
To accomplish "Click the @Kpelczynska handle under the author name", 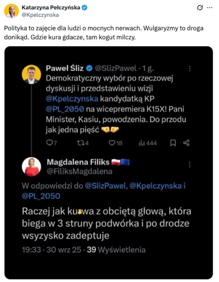I will click(40, 15).
